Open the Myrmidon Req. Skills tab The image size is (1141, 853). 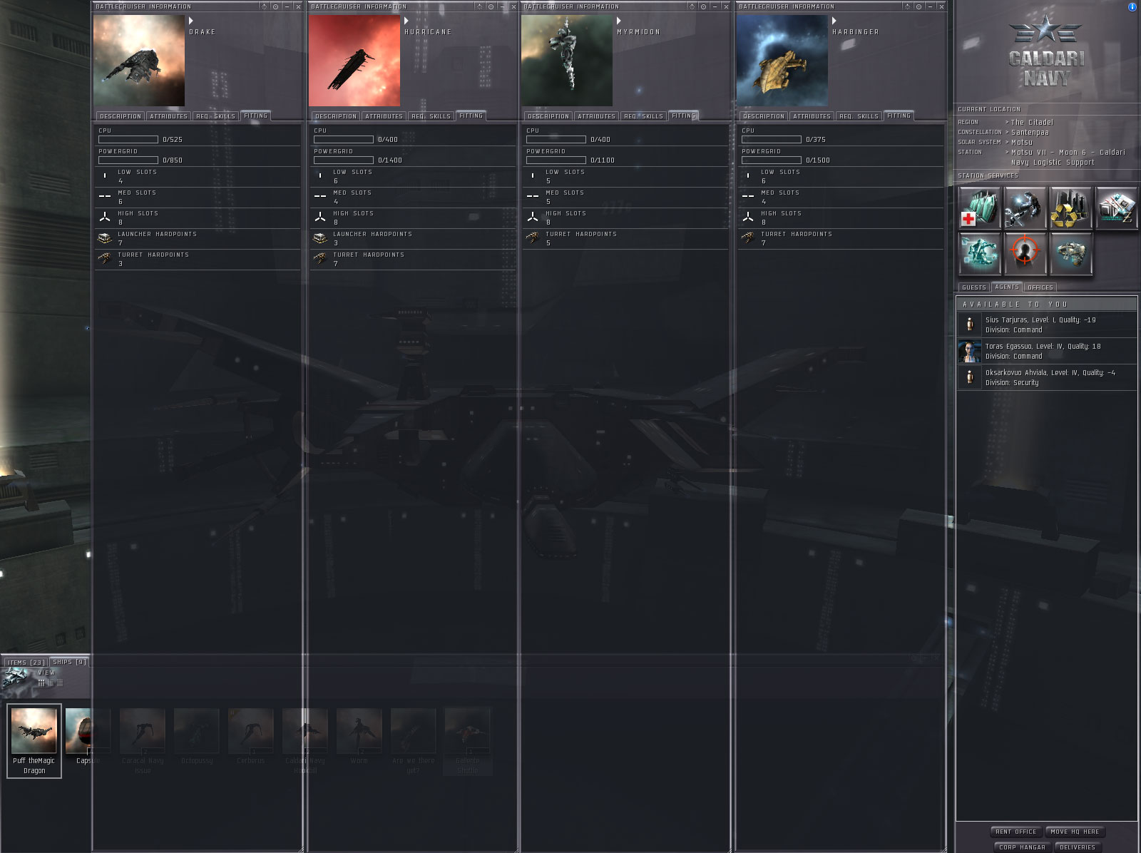644,116
